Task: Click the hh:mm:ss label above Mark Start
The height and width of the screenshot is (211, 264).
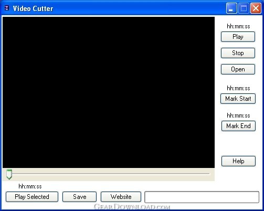Action: click(x=238, y=88)
